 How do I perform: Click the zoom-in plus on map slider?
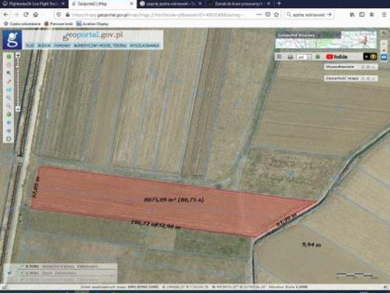[x=18, y=56]
